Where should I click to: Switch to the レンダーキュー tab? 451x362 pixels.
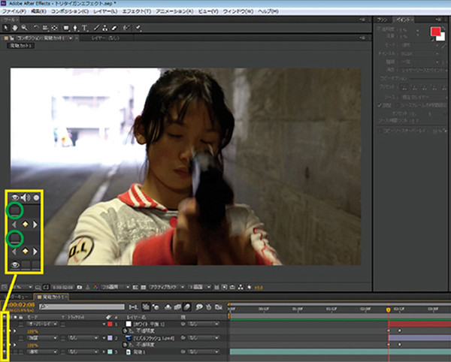tap(17, 297)
